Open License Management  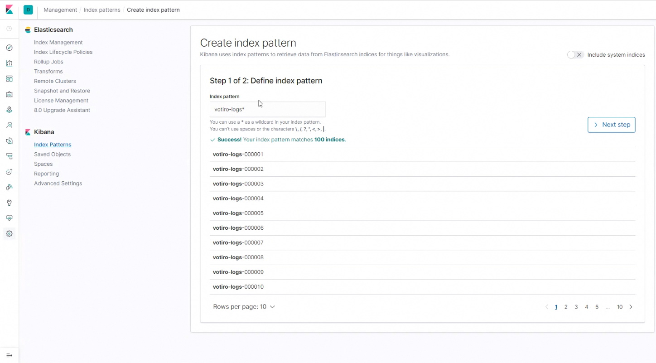[61, 101]
